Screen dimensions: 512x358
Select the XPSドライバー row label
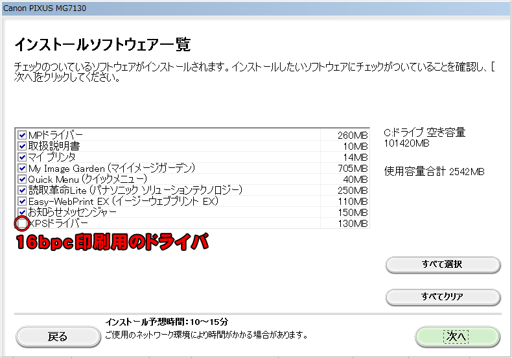point(58,224)
